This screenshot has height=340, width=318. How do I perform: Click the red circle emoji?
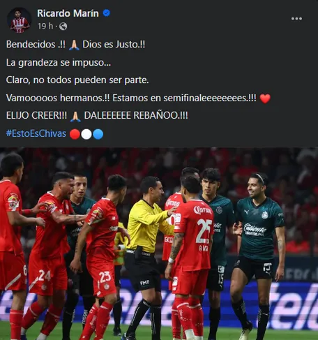pyautogui.click(x=75, y=134)
